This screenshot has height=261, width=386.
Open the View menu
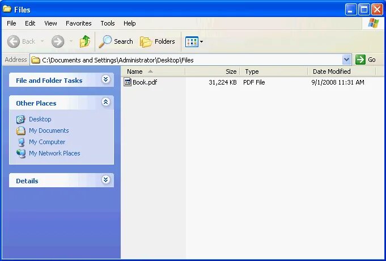(50, 23)
